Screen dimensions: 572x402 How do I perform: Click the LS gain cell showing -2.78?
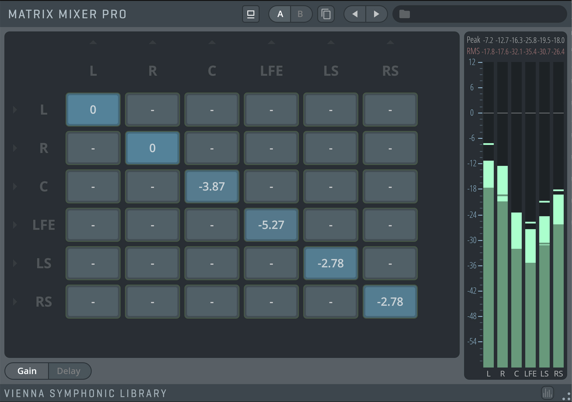click(x=331, y=263)
